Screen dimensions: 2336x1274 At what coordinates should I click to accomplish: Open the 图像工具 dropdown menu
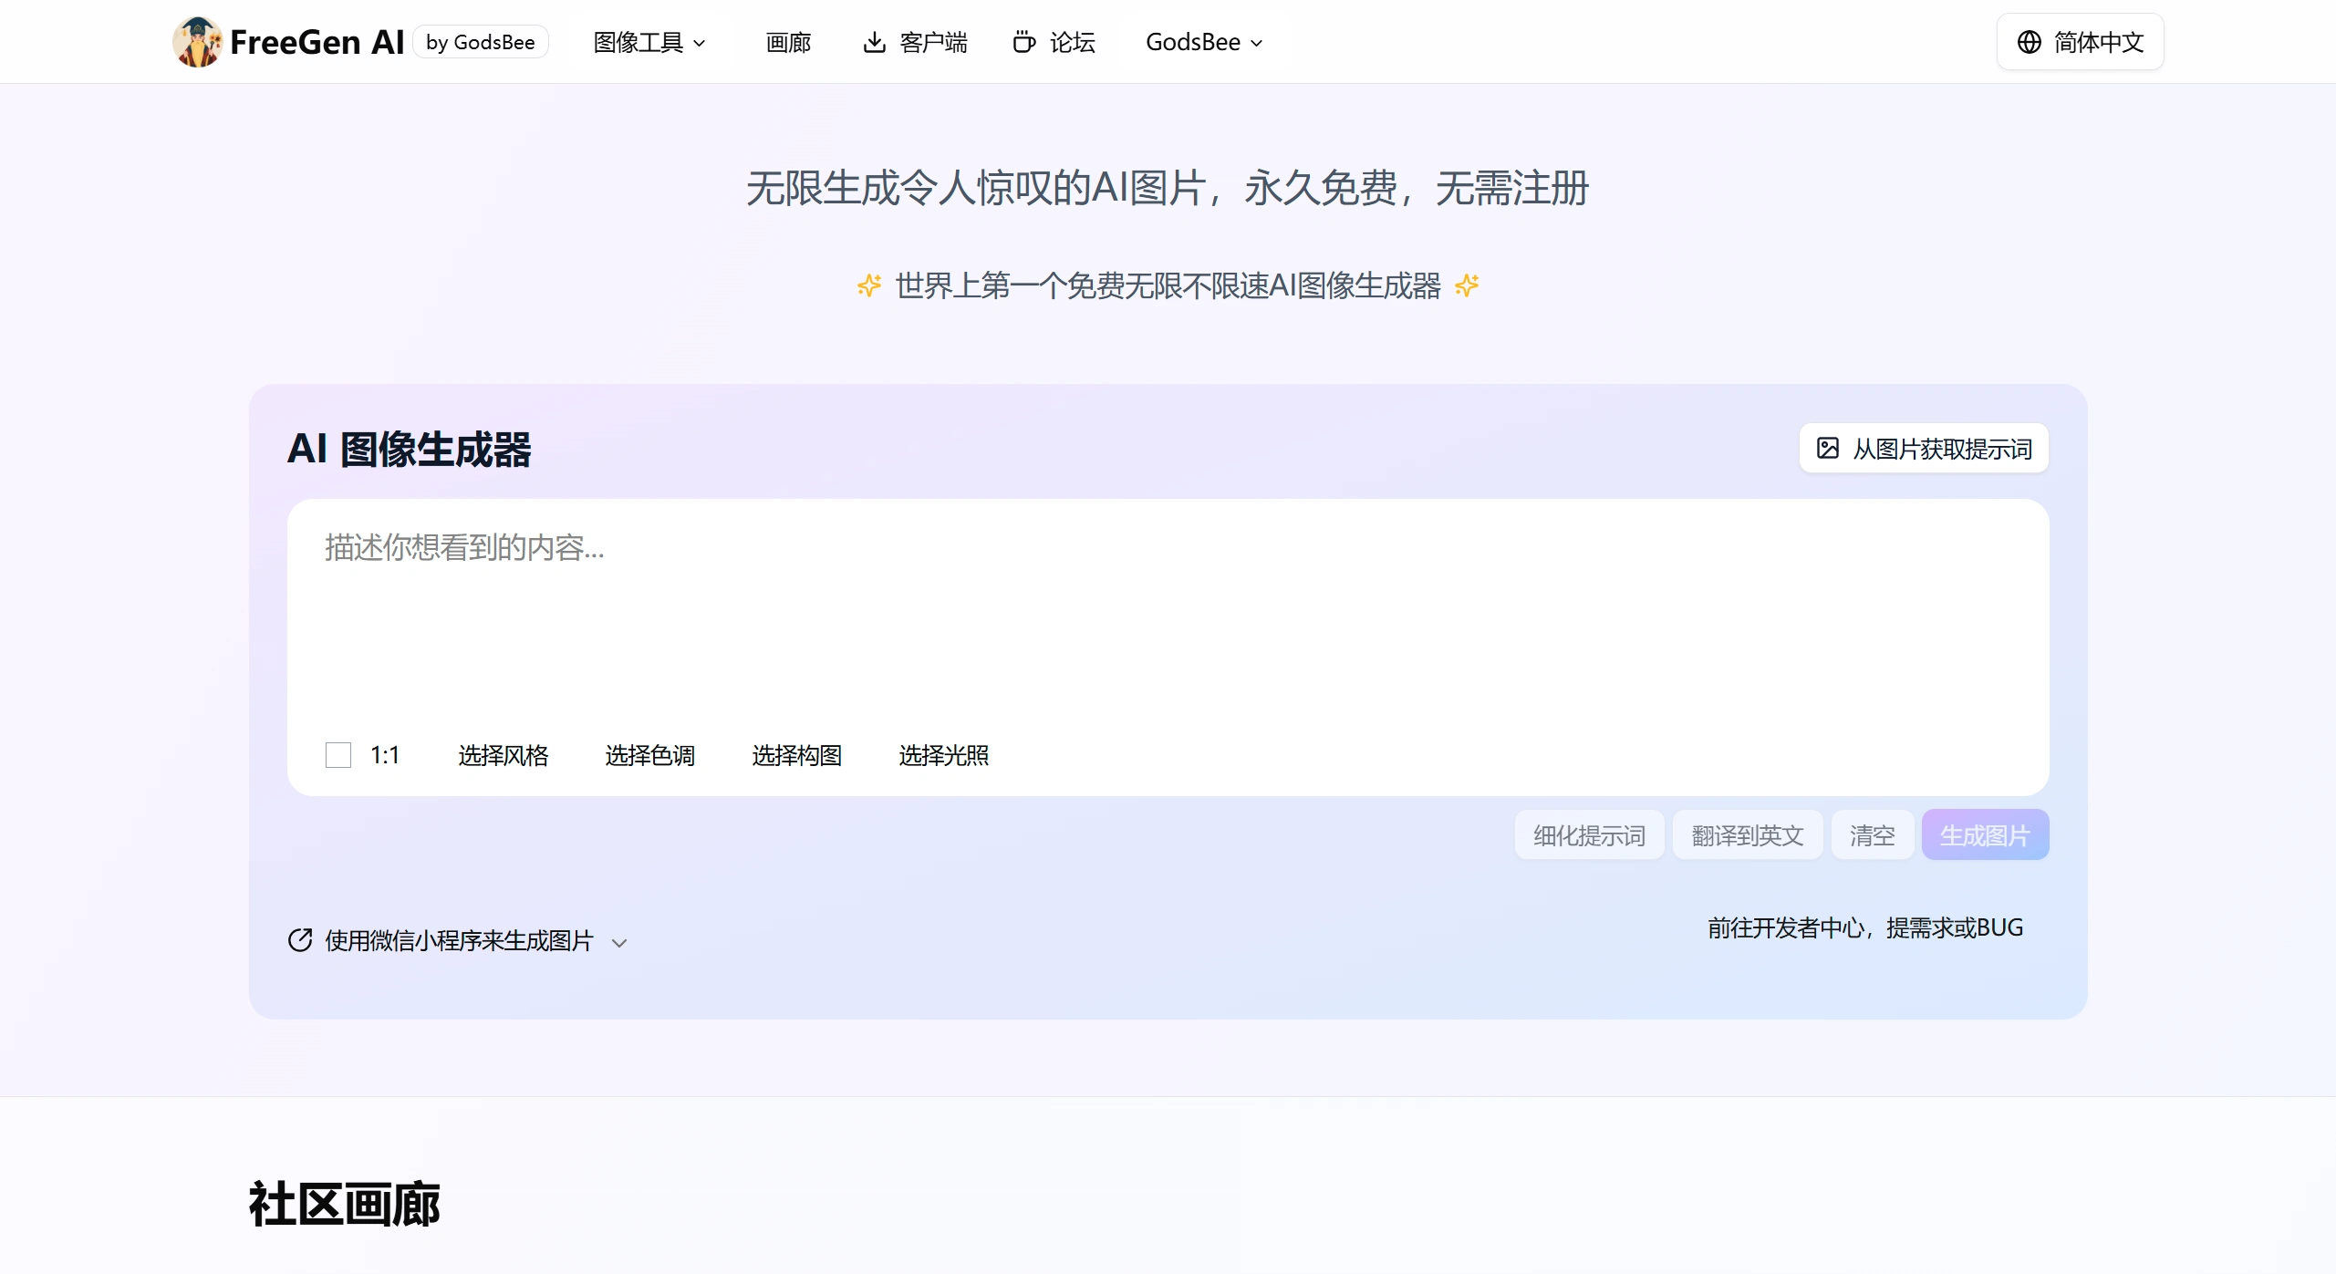pos(649,42)
